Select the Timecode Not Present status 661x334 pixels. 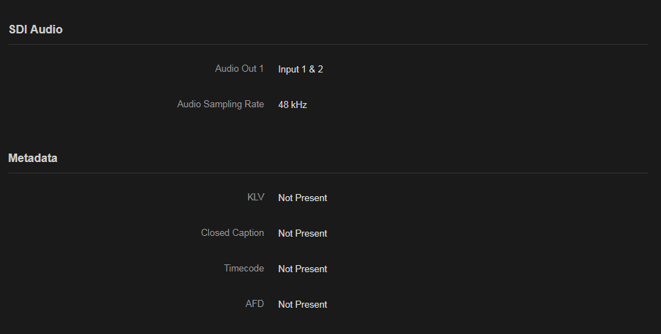click(303, 269)
